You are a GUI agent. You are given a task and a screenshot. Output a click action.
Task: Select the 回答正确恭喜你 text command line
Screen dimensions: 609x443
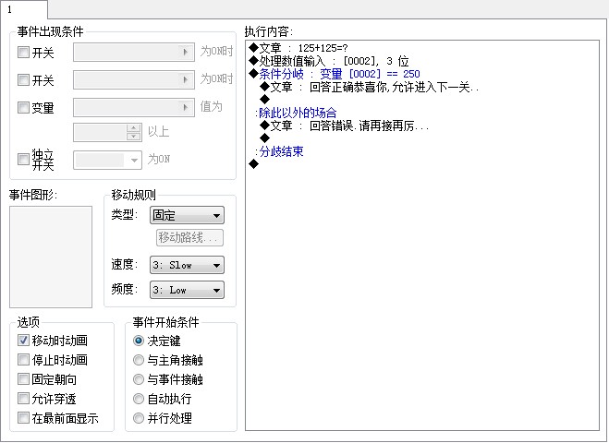tap(369, 87)
